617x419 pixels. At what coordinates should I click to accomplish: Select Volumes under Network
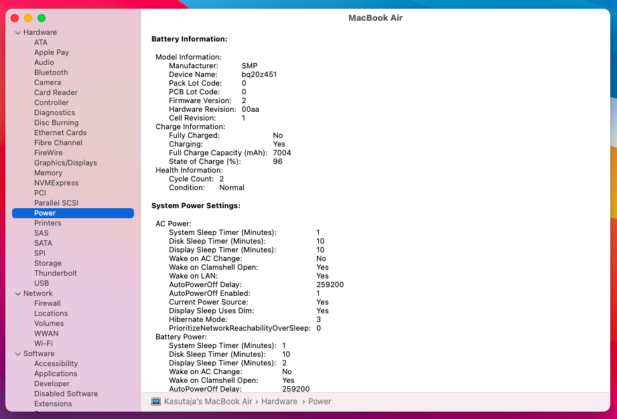[x=49, y=323]
